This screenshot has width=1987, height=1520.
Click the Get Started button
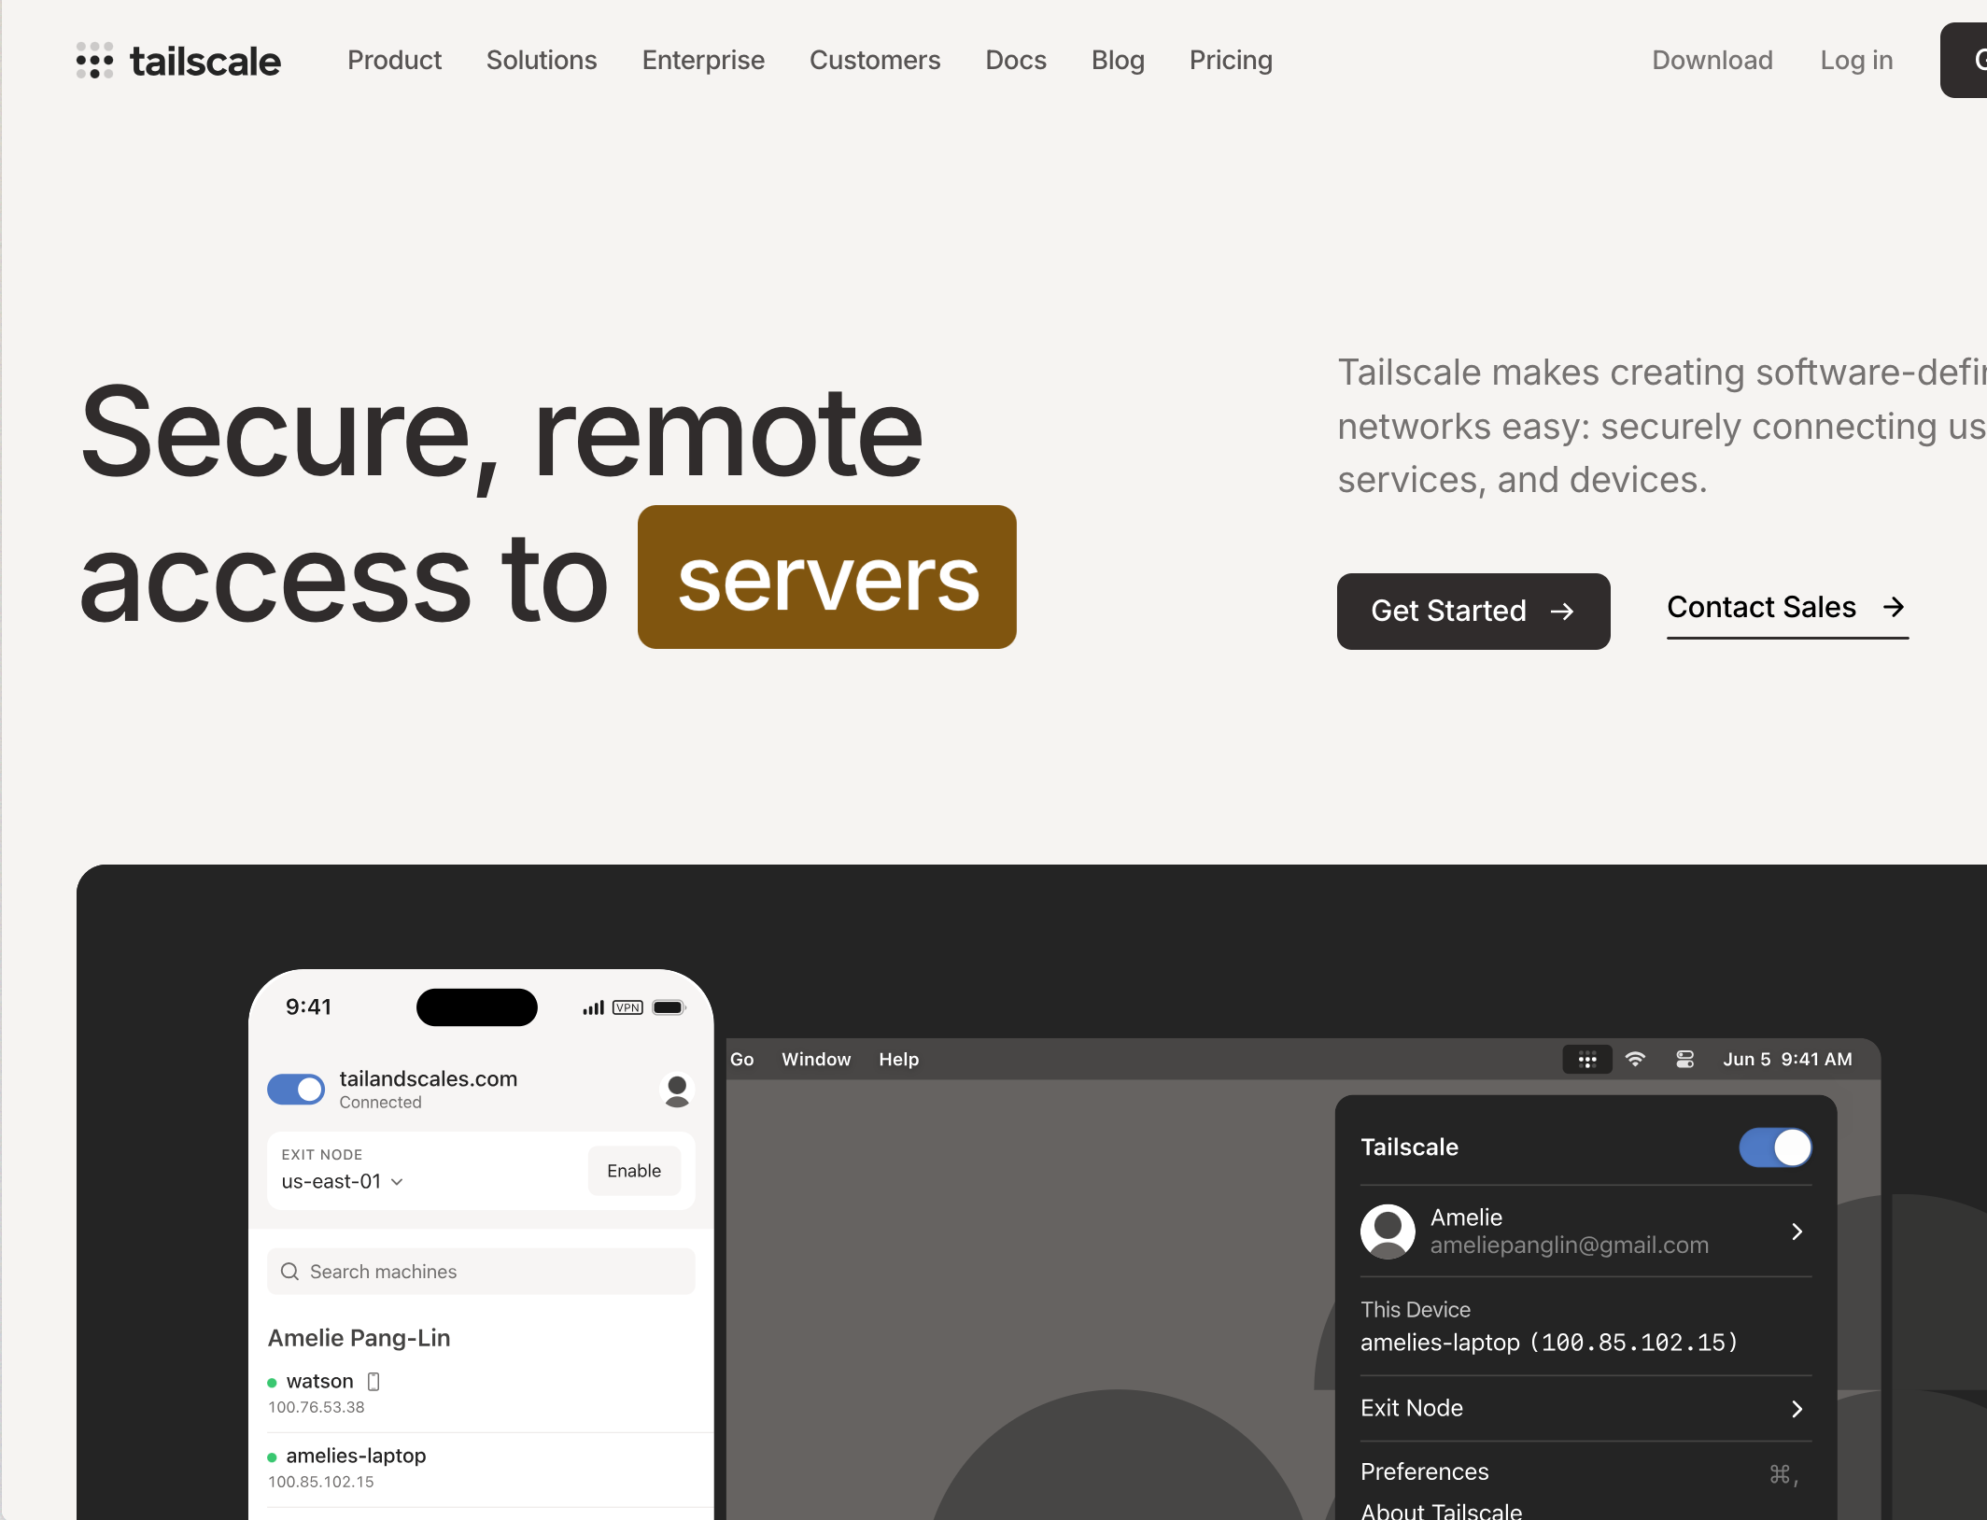(x=1473, y=612)
